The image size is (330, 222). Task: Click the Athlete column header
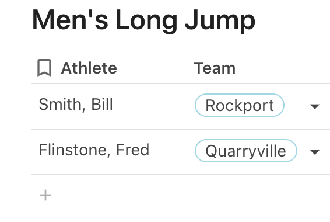[89, 68]
